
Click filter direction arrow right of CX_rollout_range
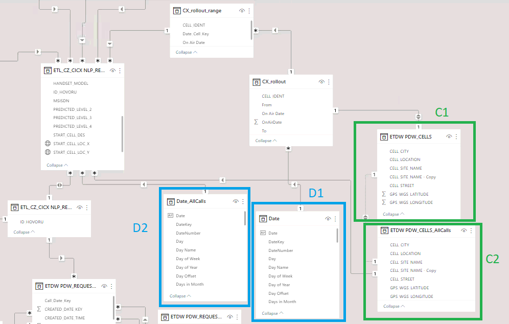click(275, 31)
